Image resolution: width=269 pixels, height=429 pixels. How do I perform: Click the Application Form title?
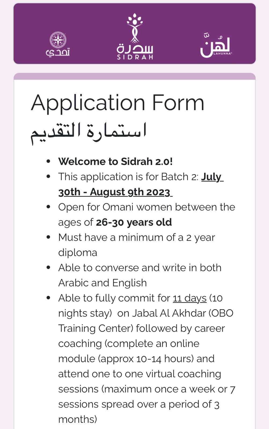point(118,103)
